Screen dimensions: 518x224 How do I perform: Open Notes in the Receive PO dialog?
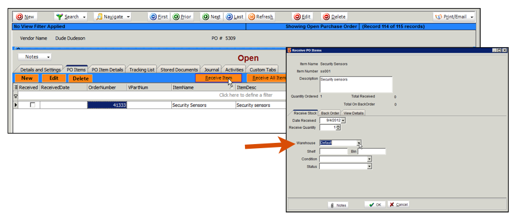click(338, 205)
